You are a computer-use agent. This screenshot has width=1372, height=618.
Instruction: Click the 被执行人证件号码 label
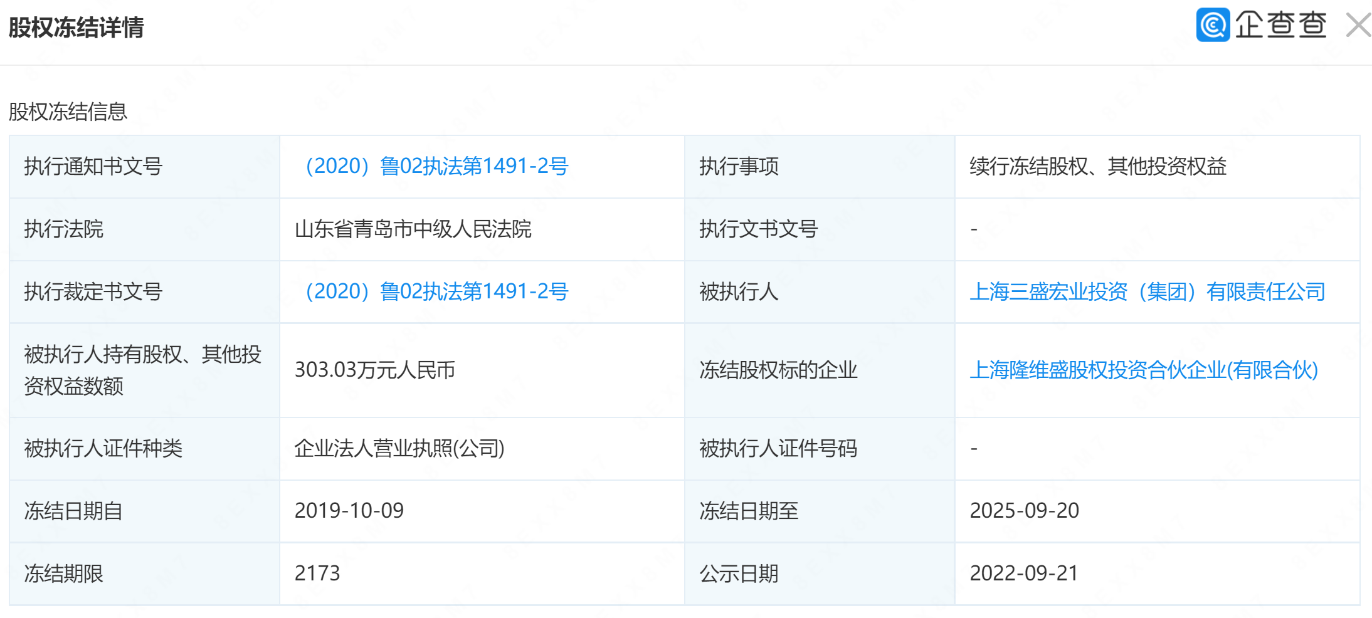(778, 448)
